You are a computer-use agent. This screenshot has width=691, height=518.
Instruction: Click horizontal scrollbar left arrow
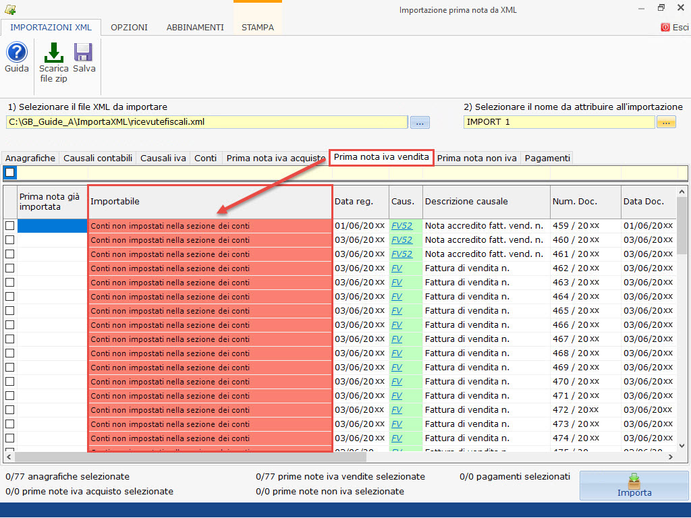tap(9, 457)
